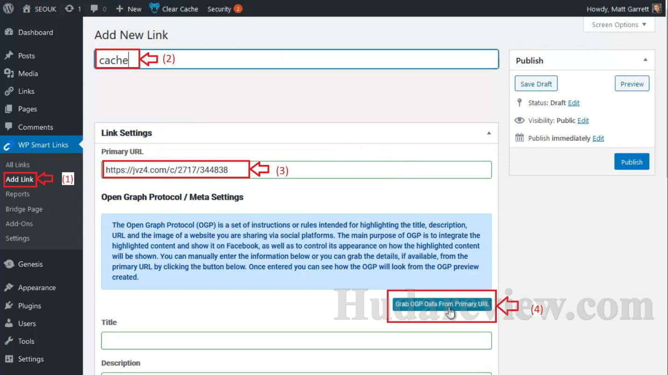Viewport: 668px width, 375px height.
Task: Select Add Link in the submenu
Action: click(20, 179)
